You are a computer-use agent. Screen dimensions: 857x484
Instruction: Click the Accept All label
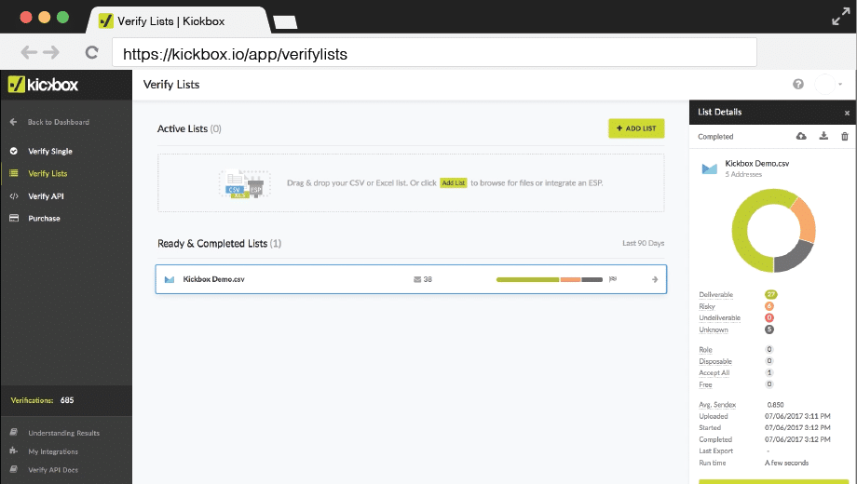pos(714,372)
